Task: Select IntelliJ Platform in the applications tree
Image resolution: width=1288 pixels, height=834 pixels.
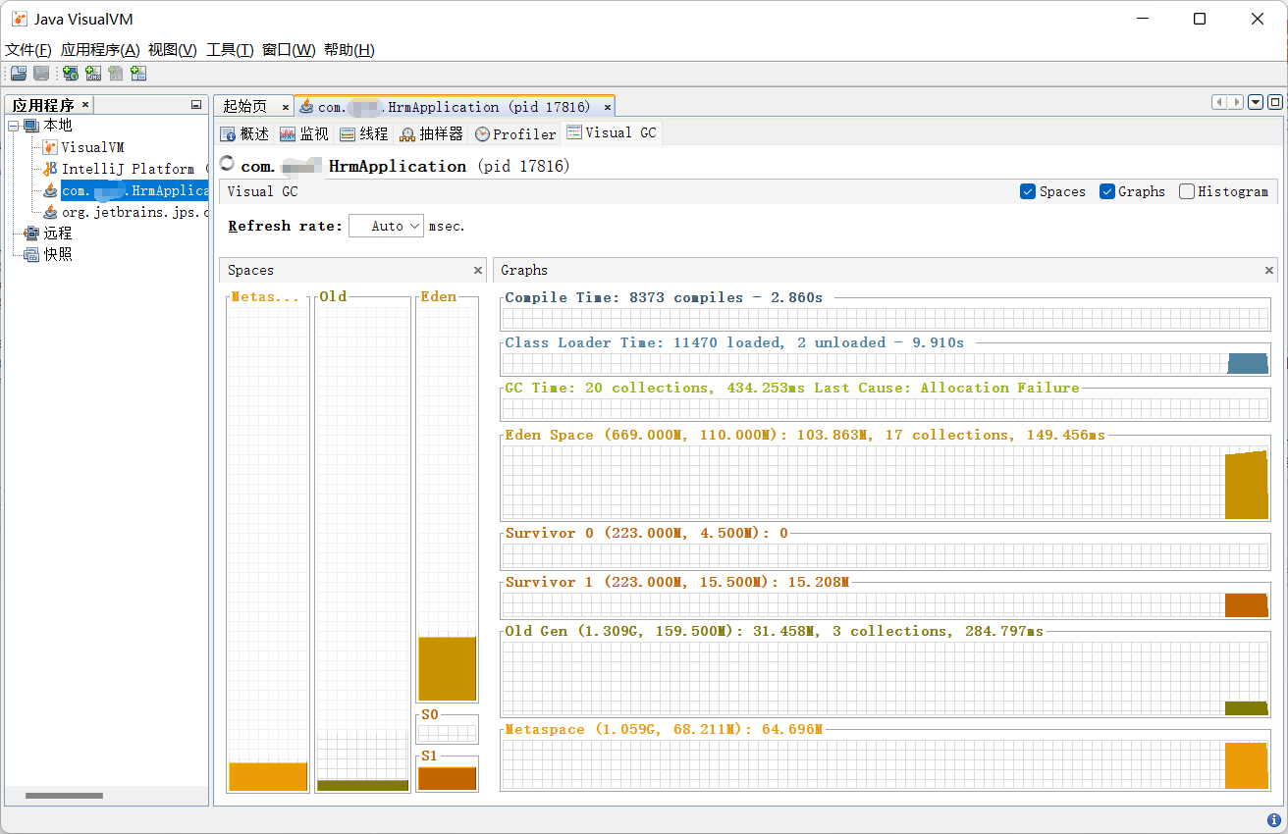Action: (134, 169)
